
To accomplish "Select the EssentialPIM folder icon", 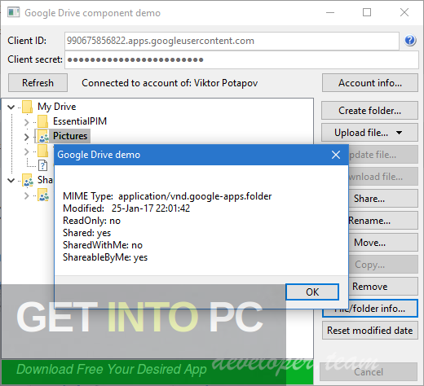I will (x=43, y=121).
